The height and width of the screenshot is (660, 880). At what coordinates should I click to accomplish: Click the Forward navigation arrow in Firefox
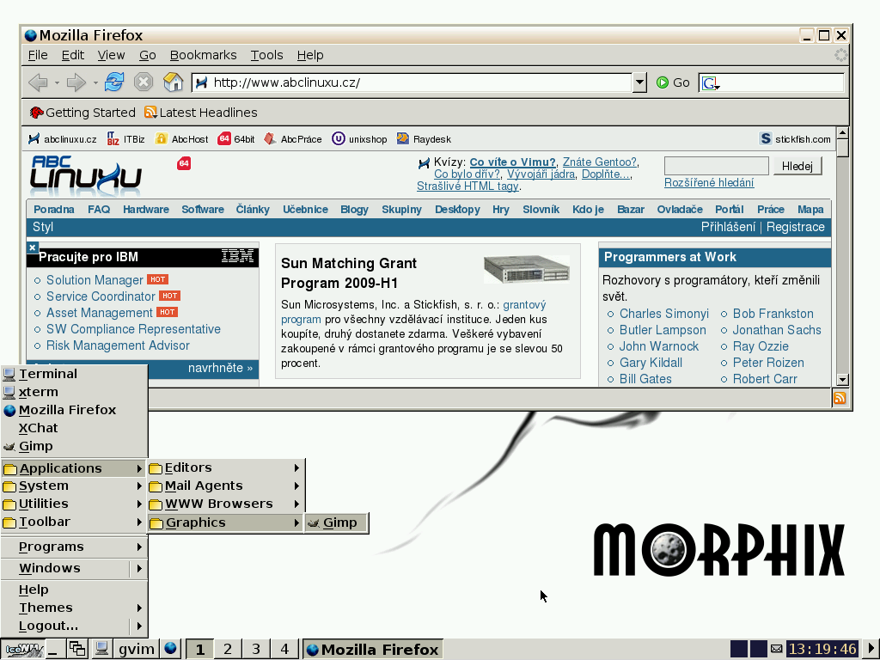click(76, 82)
